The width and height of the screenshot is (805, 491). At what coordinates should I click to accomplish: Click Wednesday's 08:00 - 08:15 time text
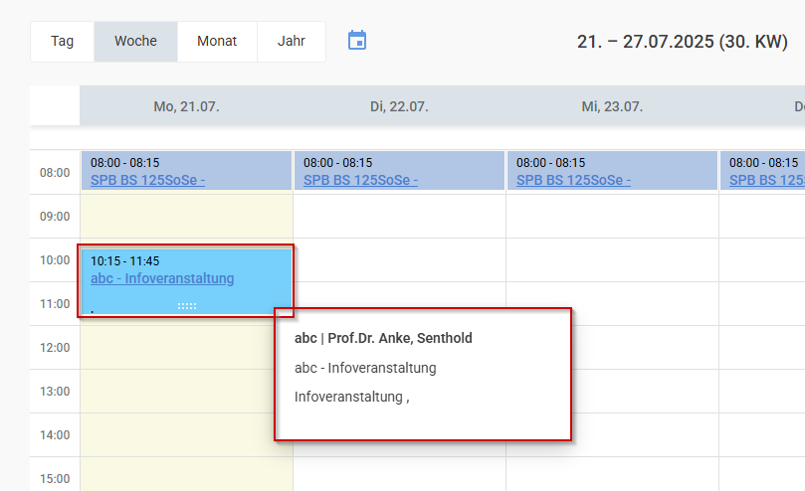(x=551, y=163)
